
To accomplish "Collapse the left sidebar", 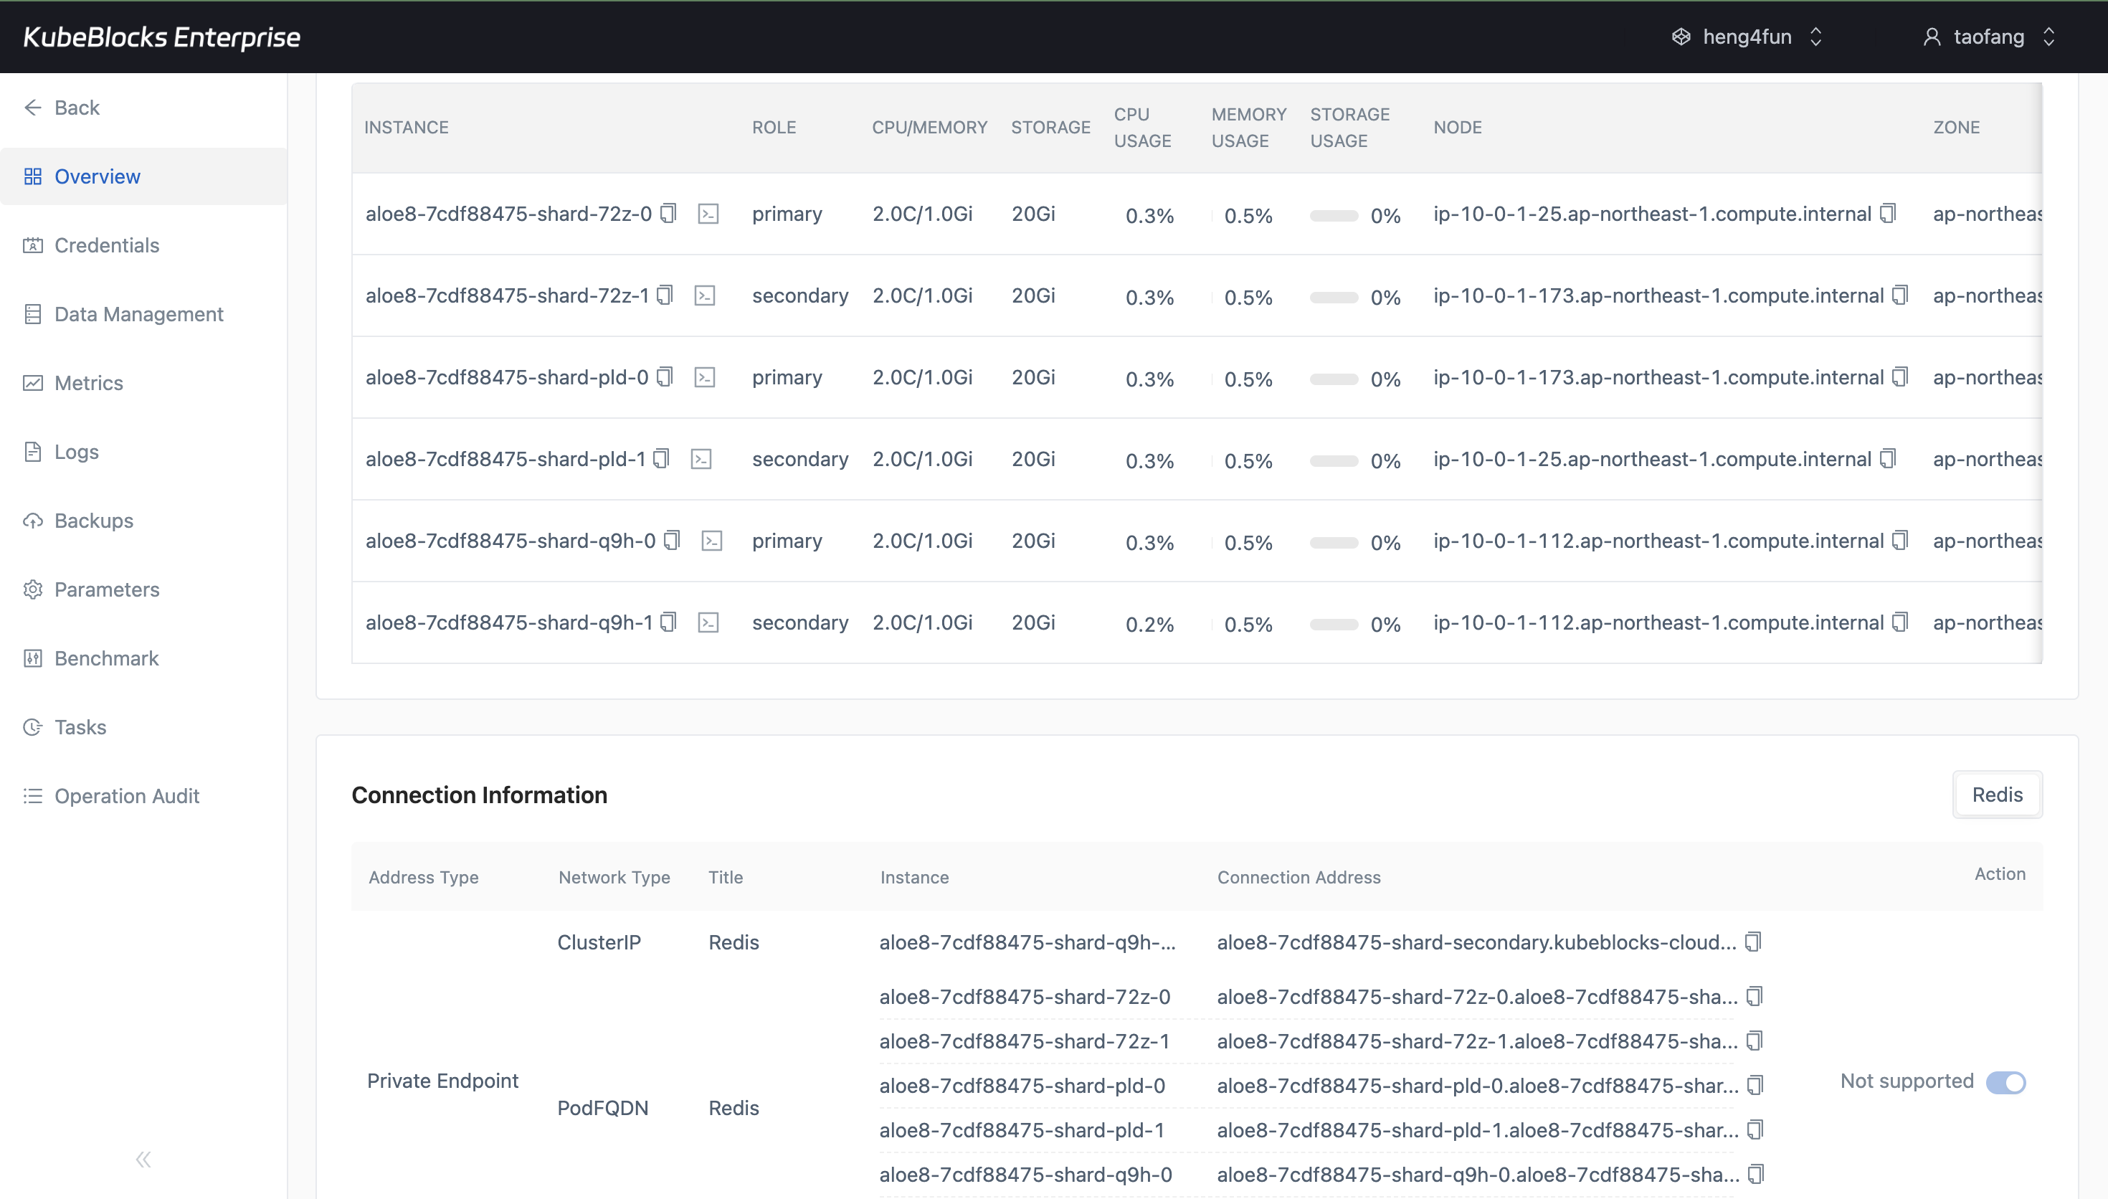I will 143,1159.
